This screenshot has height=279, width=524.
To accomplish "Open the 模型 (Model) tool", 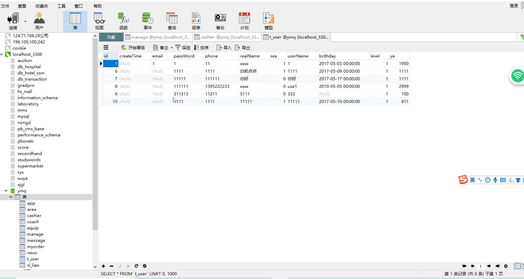I will point(268,21).
